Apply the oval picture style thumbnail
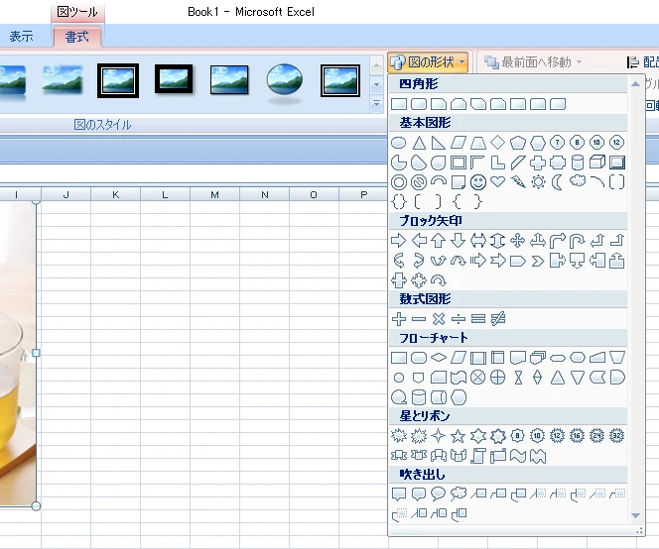Viewport: 659px width, 549px height. tap(284, 80)
